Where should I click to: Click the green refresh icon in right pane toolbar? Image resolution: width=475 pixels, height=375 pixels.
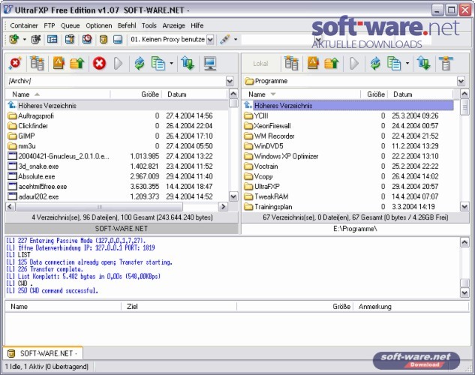pos(375,63)
